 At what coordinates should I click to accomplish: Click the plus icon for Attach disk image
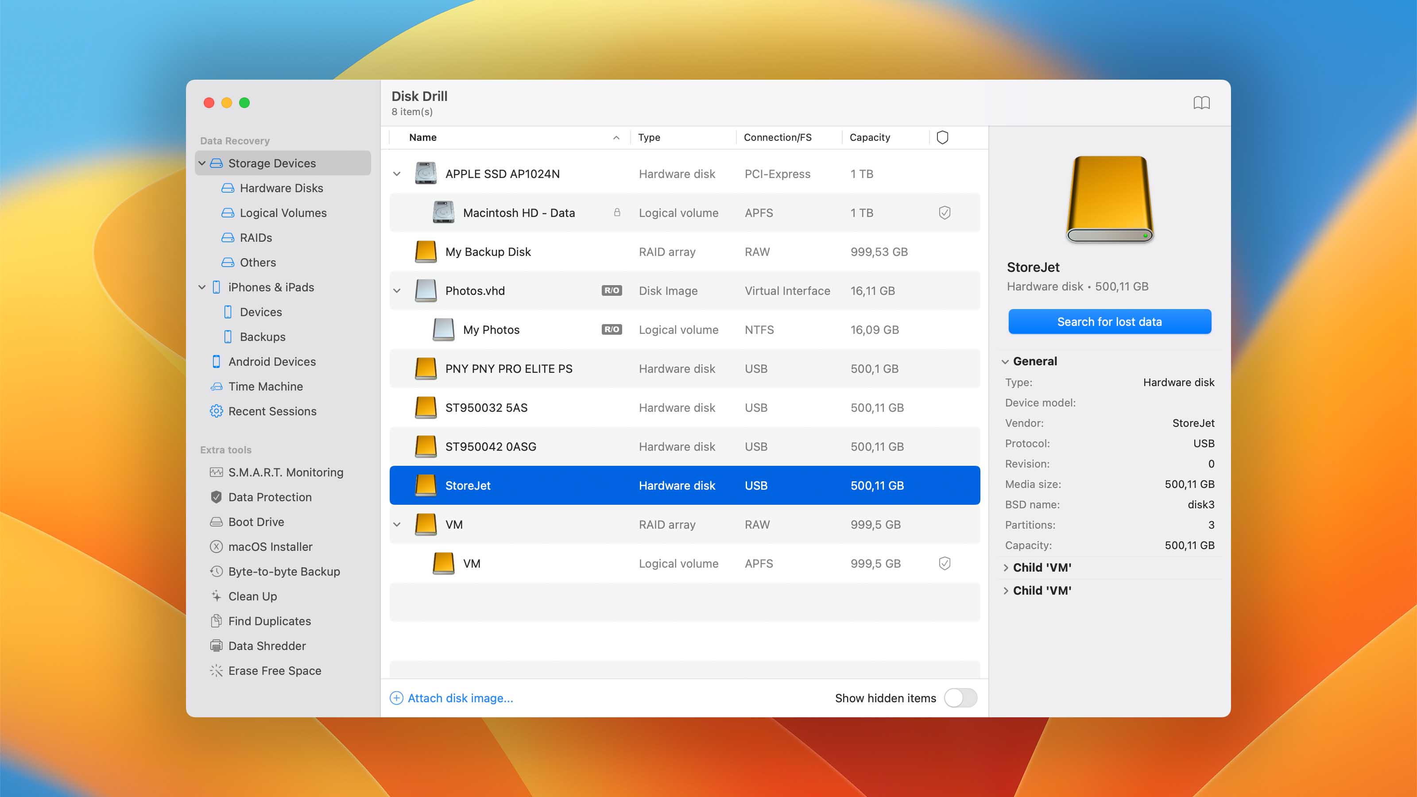396,698
